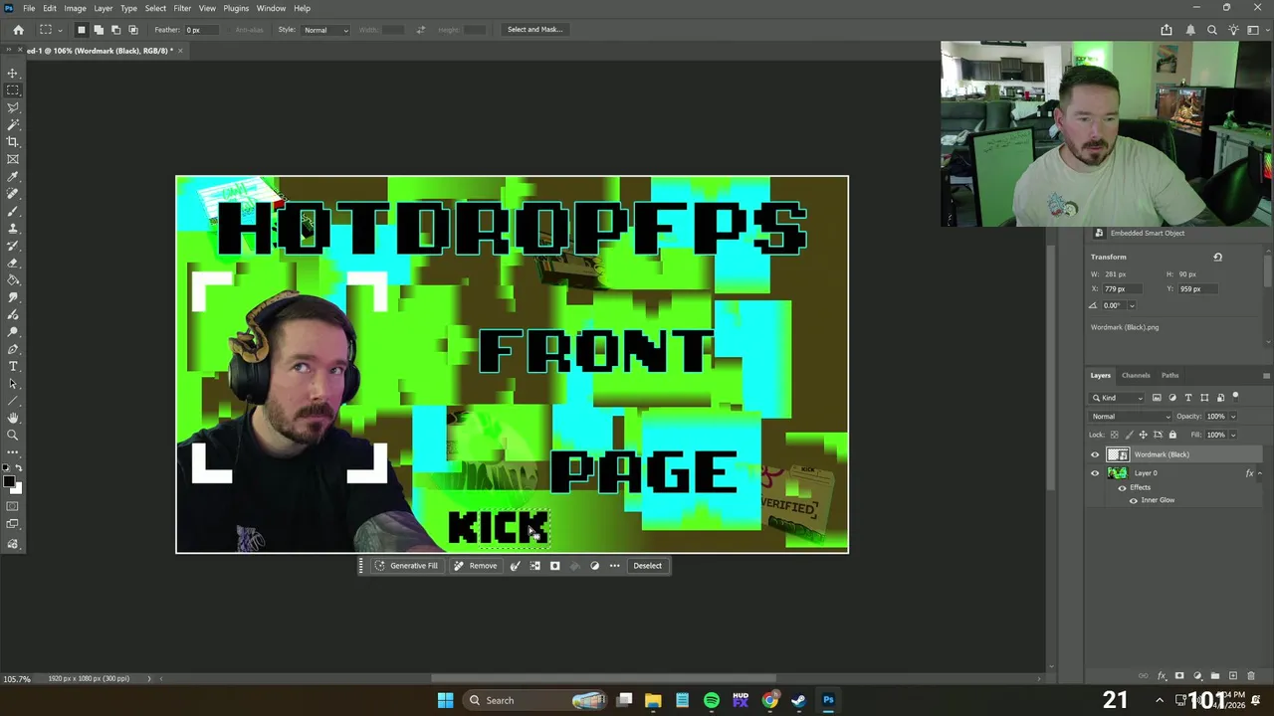Open rotation angle dropdown in Properties

point(1132,305)
